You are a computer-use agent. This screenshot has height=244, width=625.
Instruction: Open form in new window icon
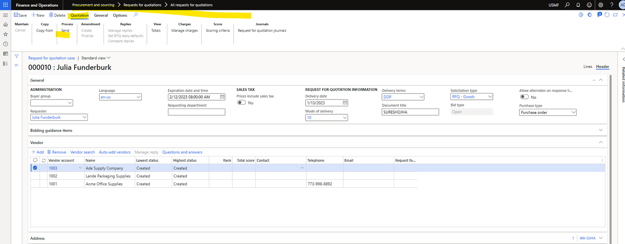pyautogui.click(x=616, y=15)
